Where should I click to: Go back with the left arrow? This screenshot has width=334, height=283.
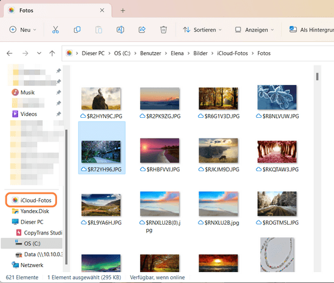(10, 53)
